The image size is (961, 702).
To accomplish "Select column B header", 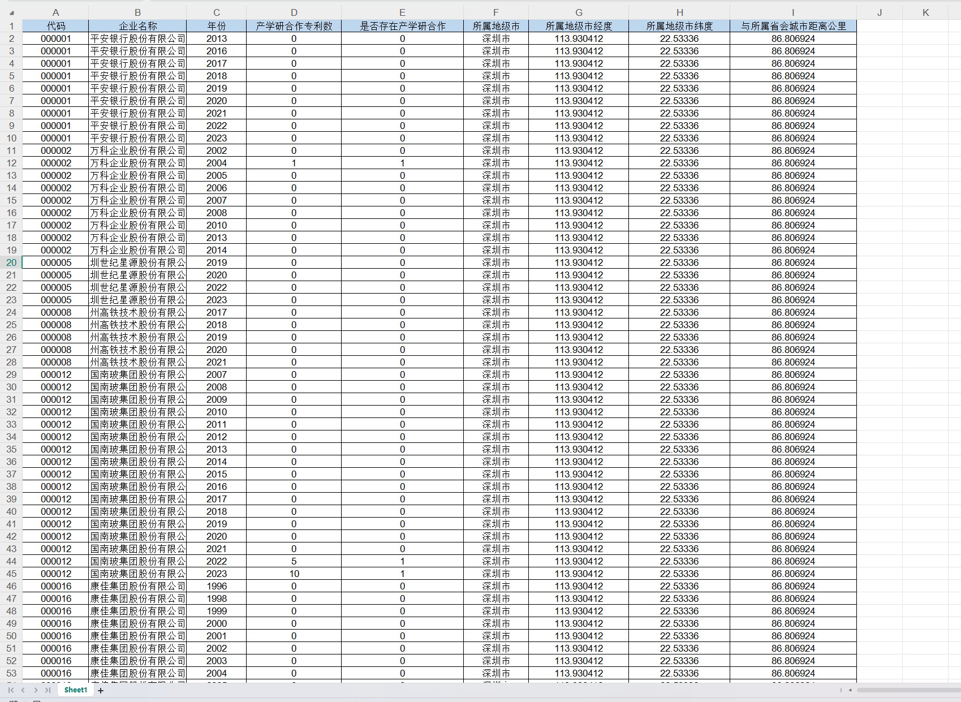I will (x=137, y=12).
